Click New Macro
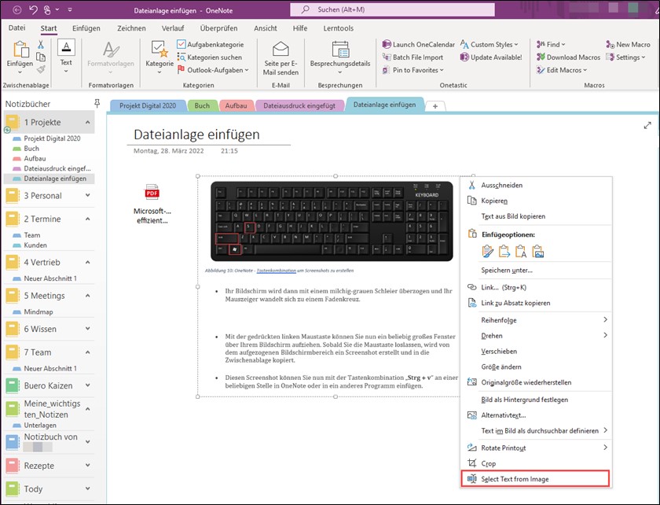Image resolution: width=660 pixels, height=505 pixels. (628, 44)
